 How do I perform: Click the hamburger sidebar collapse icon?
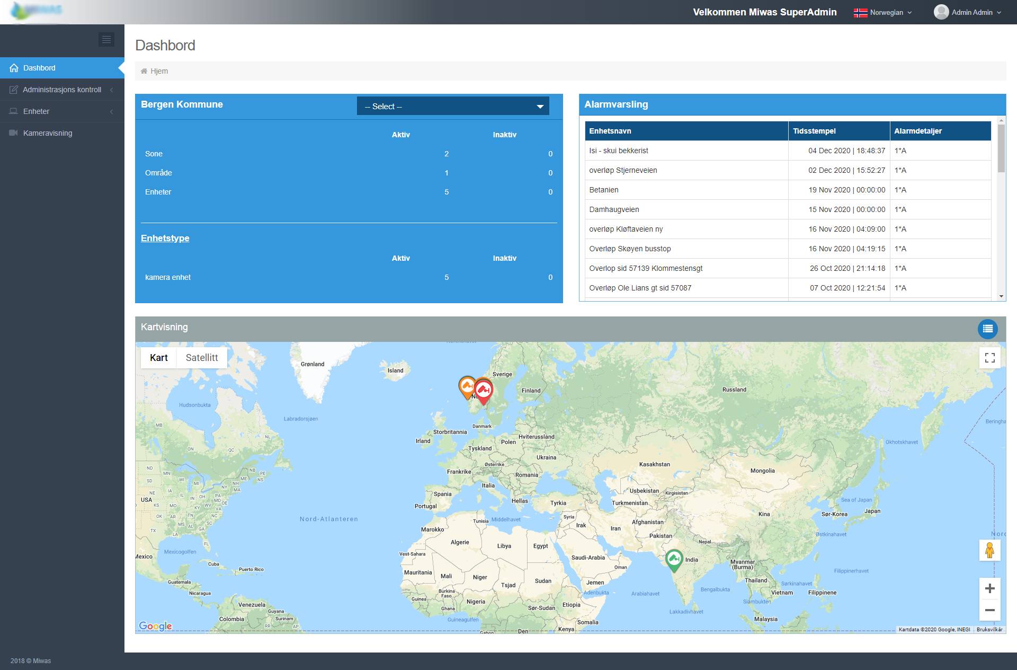106,39
